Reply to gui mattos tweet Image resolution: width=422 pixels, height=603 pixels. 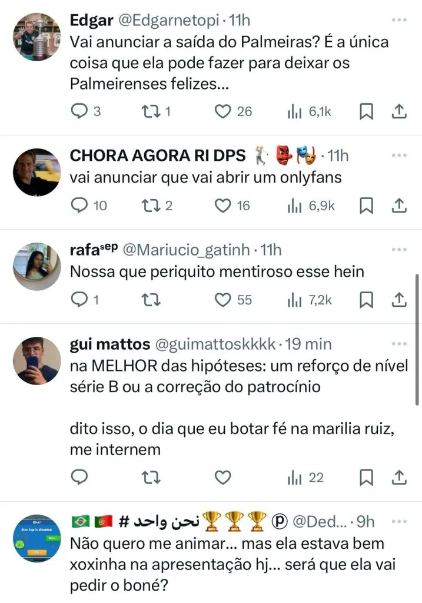pyautogui.click(x=79, y=478)
